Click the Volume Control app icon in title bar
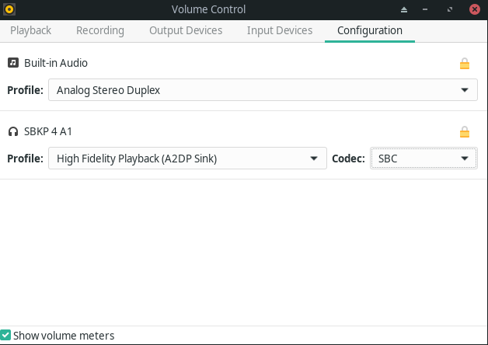 pyautogui.click(x=9, y=9)
